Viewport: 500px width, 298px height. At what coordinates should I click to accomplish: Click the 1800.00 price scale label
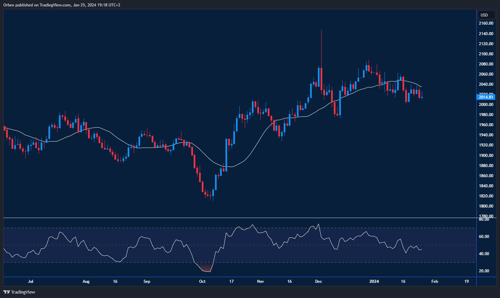[486, 206]
